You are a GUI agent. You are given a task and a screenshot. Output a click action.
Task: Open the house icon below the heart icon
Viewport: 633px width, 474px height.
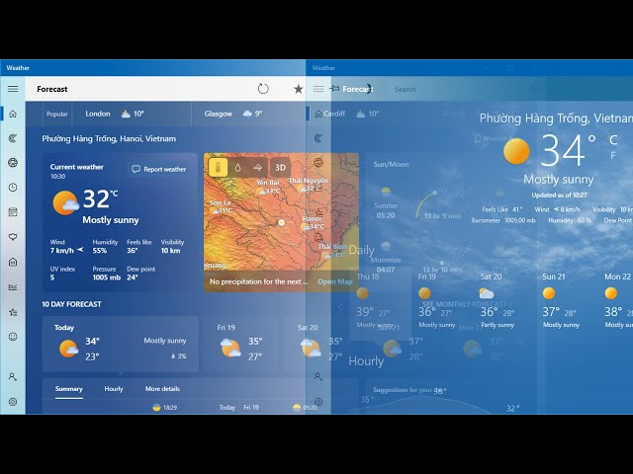(13, 262)
